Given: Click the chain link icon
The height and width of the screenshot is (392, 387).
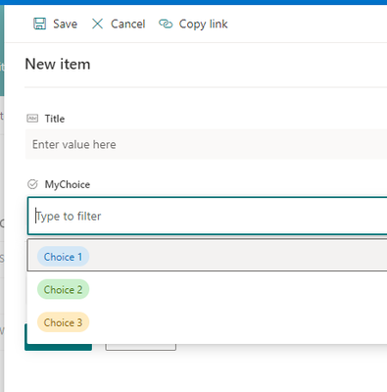Looking at the screenshot, I should [166, 24].
